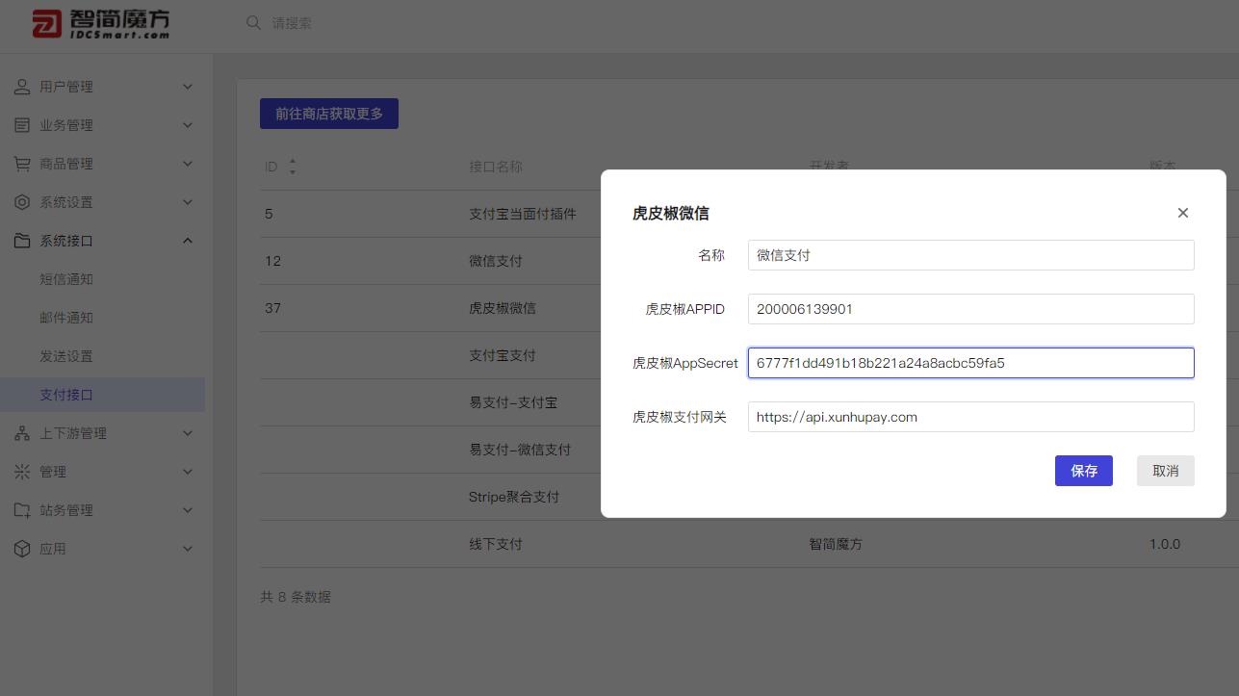The image size is (1239, 696).
Task: Click the shopping cart icon for 商品管理
Action: coord(22,164)
